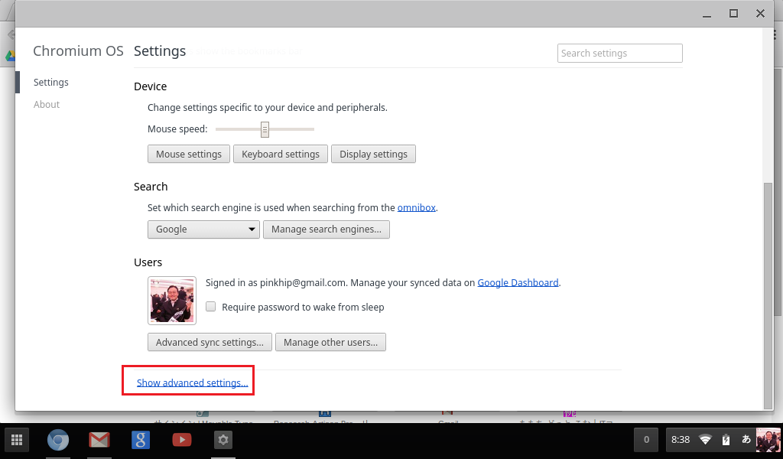Image resolution: width=783 pixels, height=459 pixels.
Task: Click the settings page vertical scrollbar
Action: (768, 296)
